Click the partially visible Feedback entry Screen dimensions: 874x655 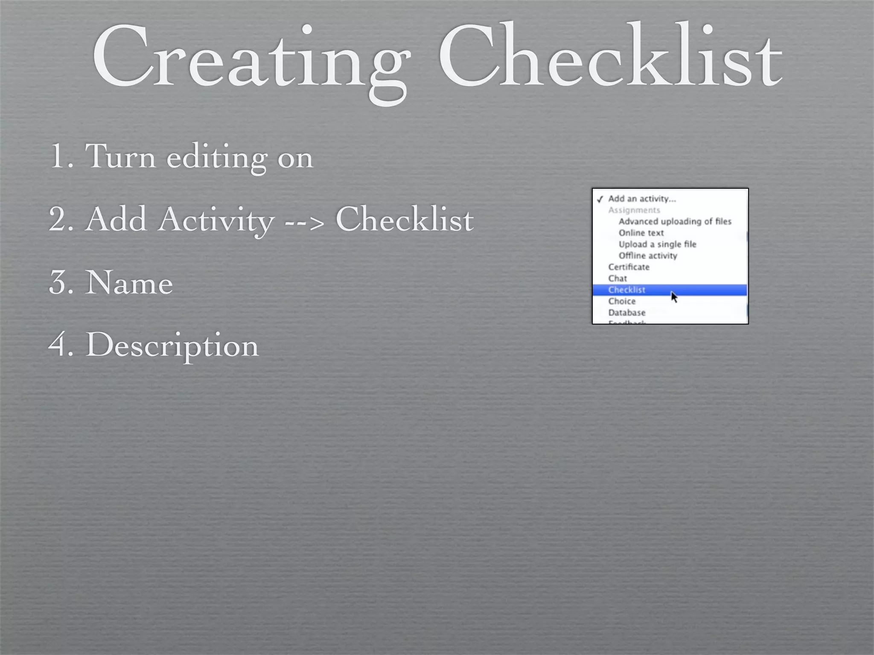point(626,322)
